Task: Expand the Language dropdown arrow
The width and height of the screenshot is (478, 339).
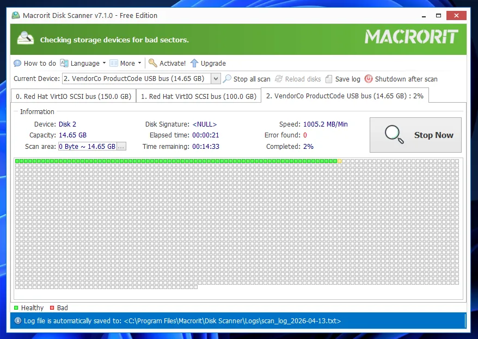Action: point(104,63)
